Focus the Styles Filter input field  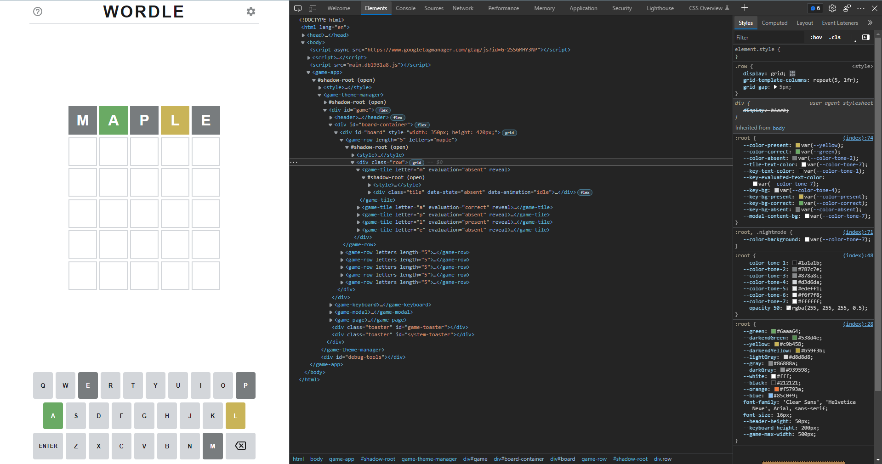tap(770, 38)
